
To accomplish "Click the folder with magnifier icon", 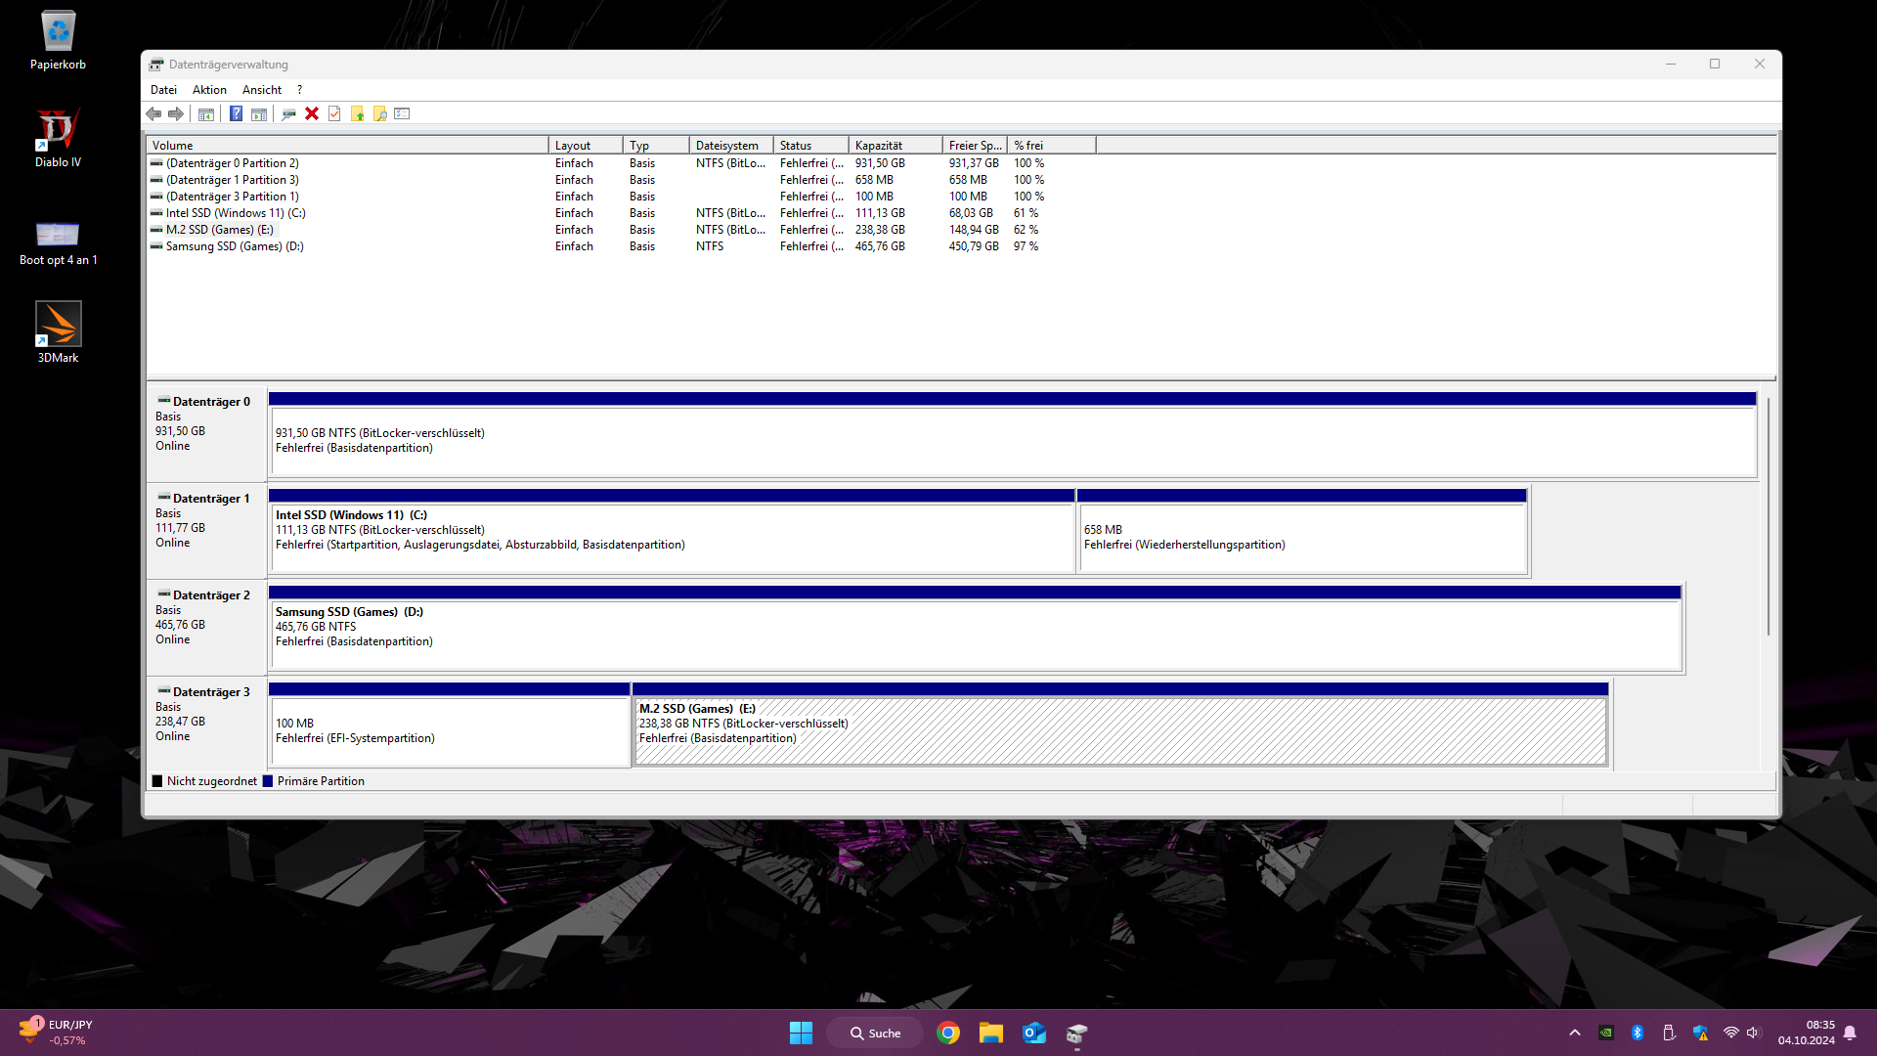I will [380, 114].
